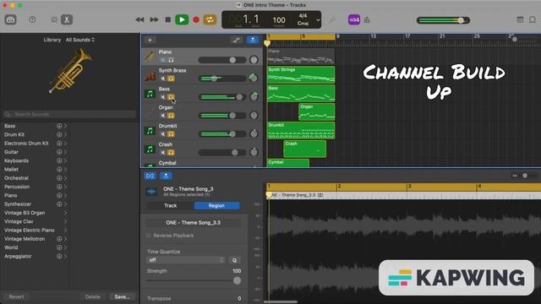541x304 pixels.
Task: Start playback with green Play button
Action: pyautogui.click(x=182, y=19)
